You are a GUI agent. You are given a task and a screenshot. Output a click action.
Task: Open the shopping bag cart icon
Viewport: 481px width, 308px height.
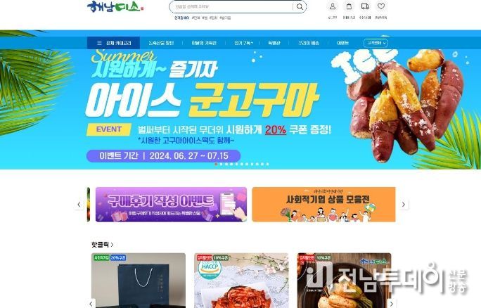click(349, 6)
